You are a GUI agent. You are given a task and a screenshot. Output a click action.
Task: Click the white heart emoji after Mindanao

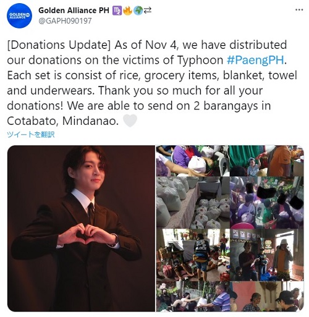click(130, 120)
